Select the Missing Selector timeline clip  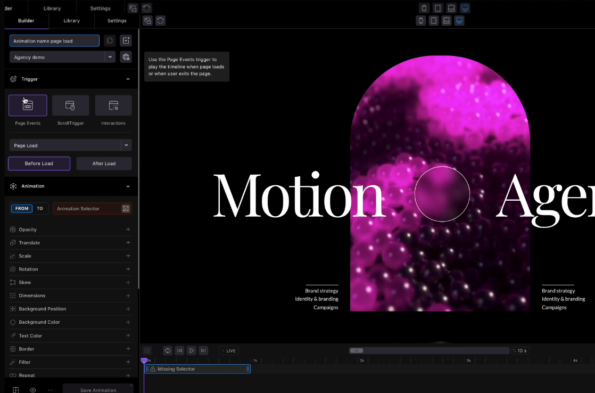click(197, 369)
